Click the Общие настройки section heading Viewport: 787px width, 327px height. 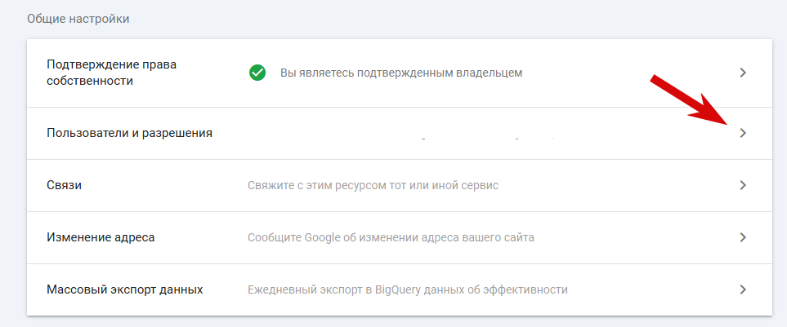78,19
